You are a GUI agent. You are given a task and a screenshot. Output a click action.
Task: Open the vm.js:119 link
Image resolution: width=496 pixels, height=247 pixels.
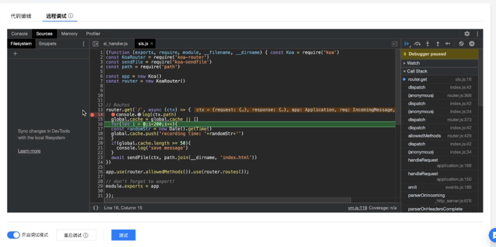click(x=358, y=208)
